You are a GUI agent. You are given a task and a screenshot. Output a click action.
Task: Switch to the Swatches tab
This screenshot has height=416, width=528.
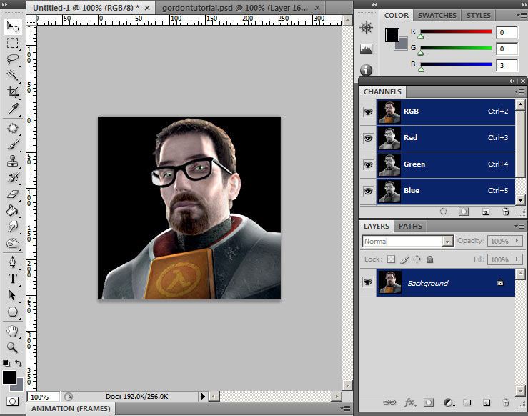pos(437,15)
